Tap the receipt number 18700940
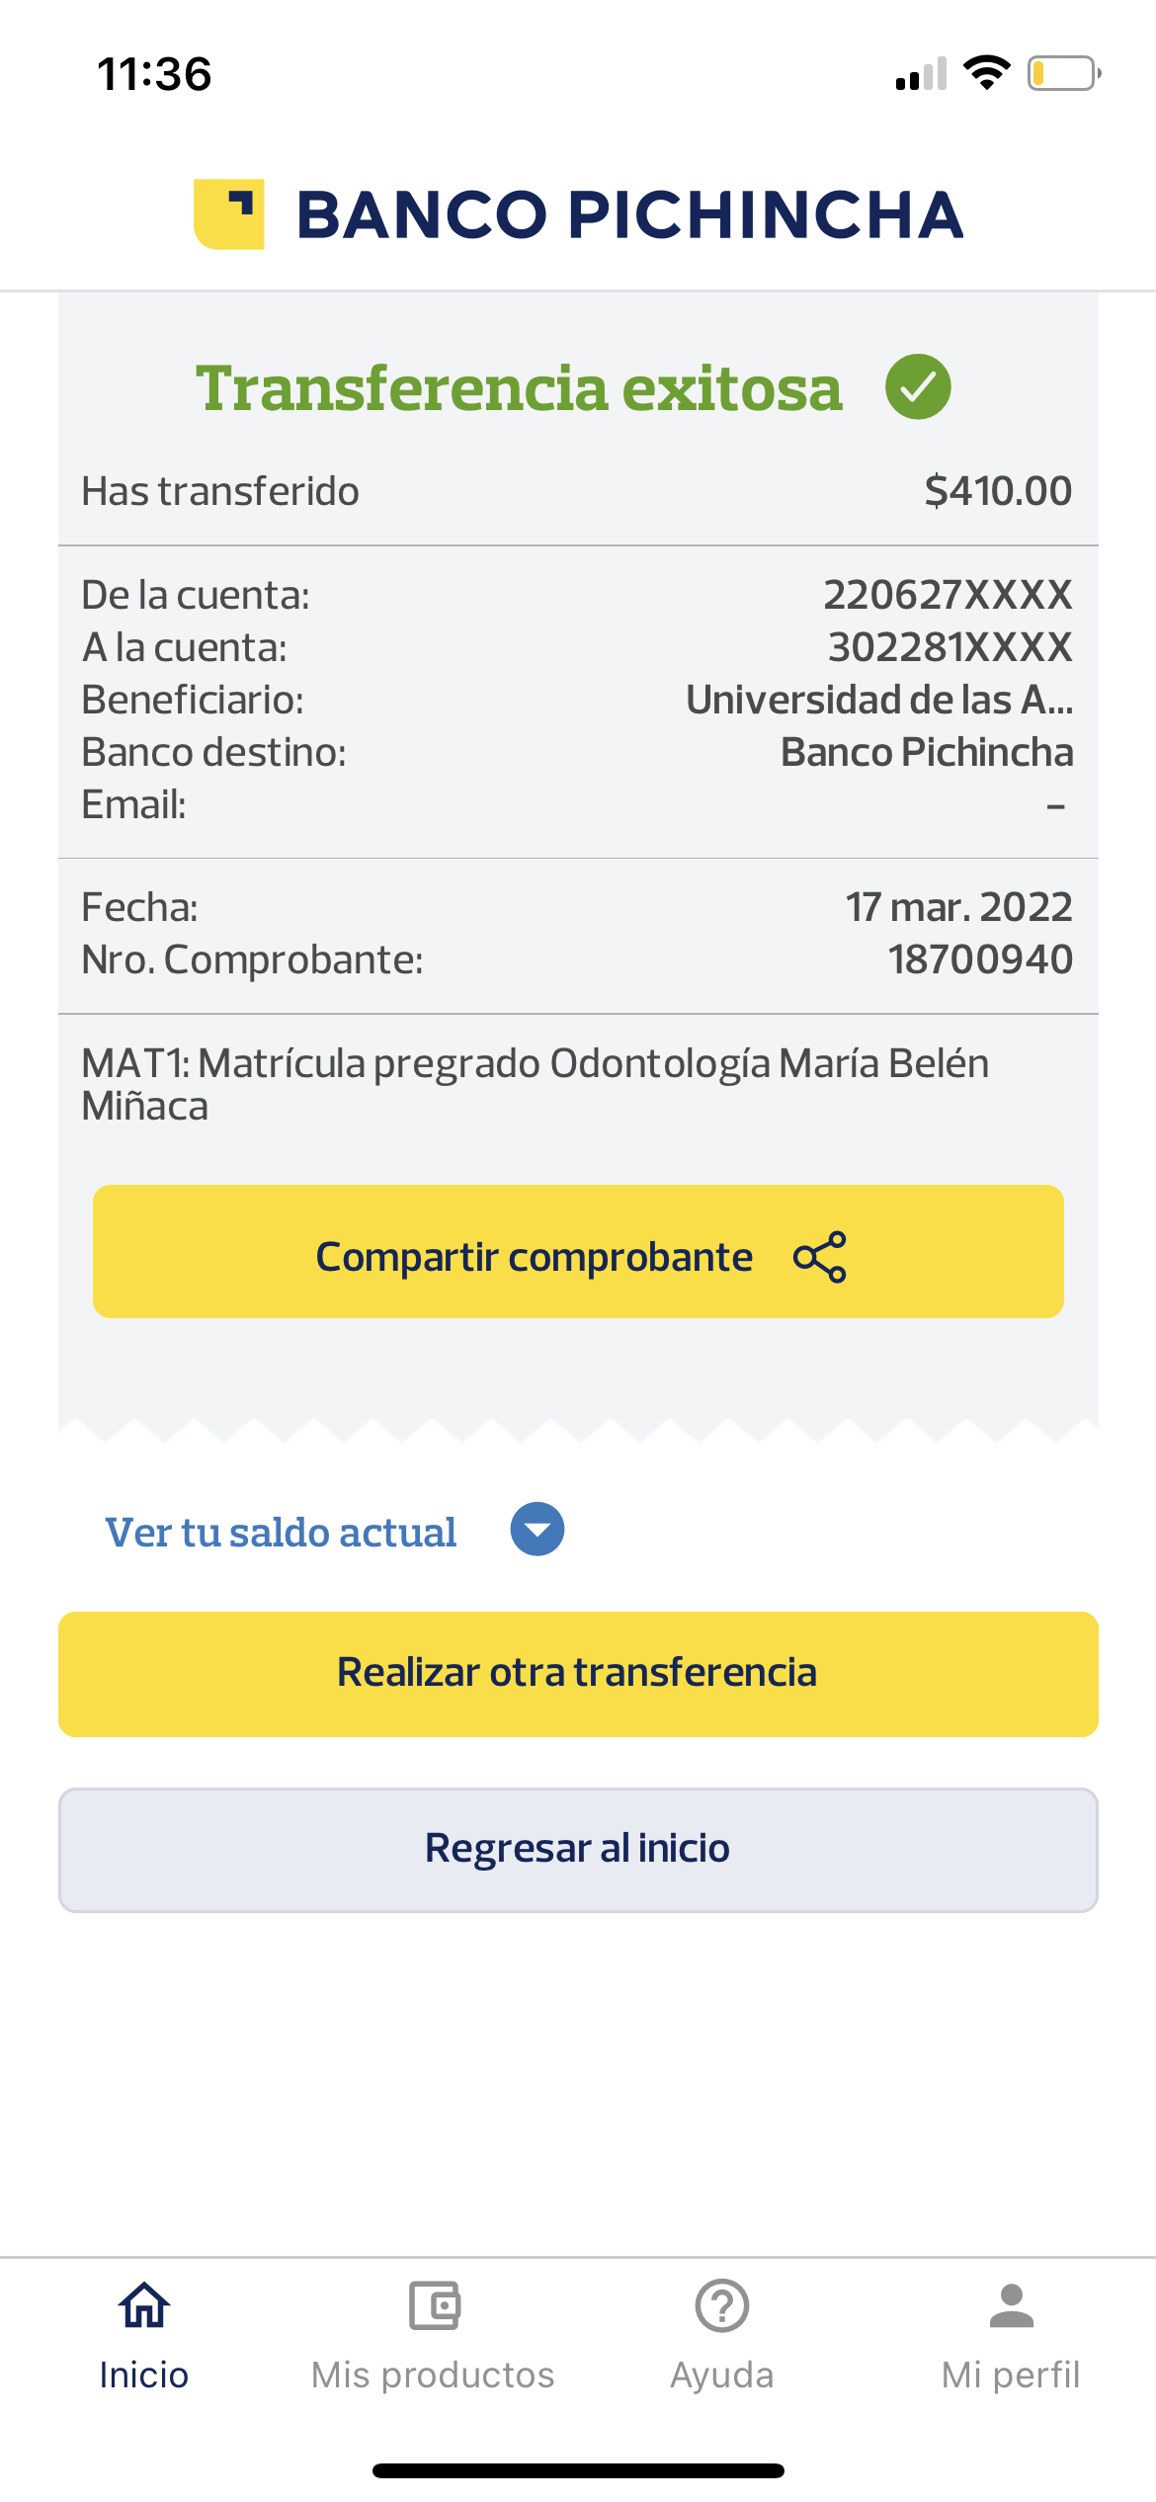1156x2502 pixels. (x=980, y=959)
